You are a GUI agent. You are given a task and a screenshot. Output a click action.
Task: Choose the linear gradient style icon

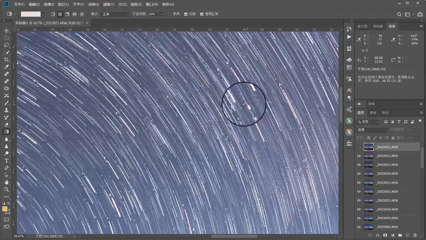(53, 14)
